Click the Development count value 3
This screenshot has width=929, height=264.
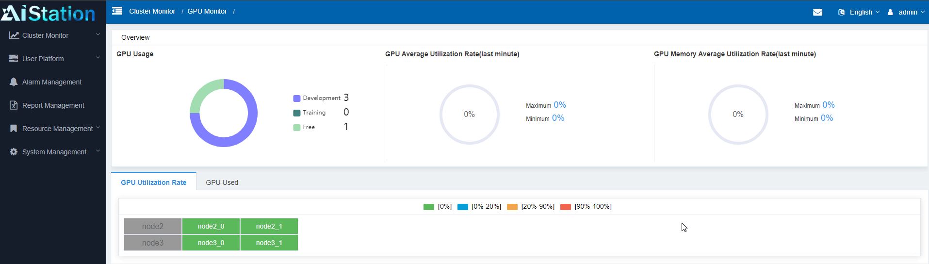pos(346,98)
